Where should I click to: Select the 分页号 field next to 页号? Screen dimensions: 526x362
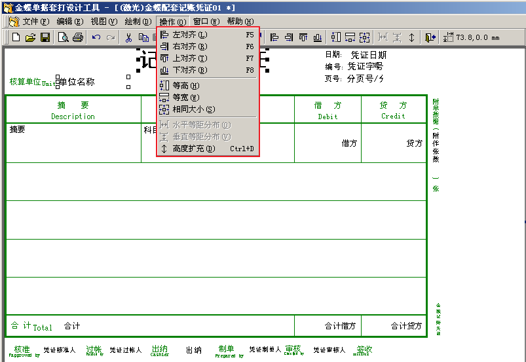coord(366,79)
